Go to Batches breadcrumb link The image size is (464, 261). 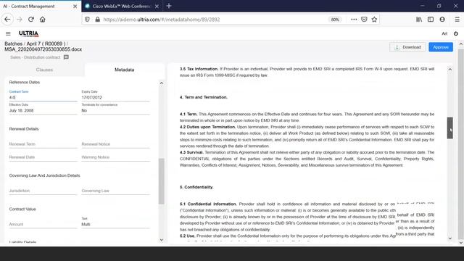13,43
